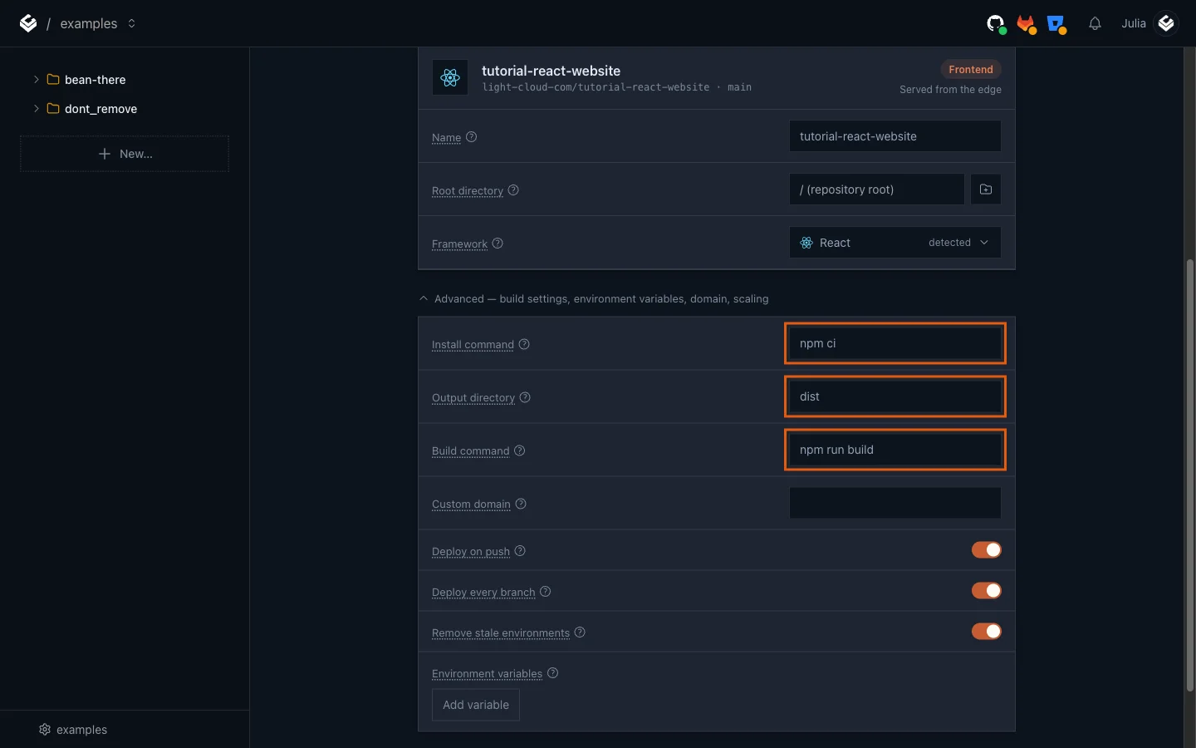Show help for Deploy every branch
The width and height of the screenshot is (1196, 748).
point(545,592)
